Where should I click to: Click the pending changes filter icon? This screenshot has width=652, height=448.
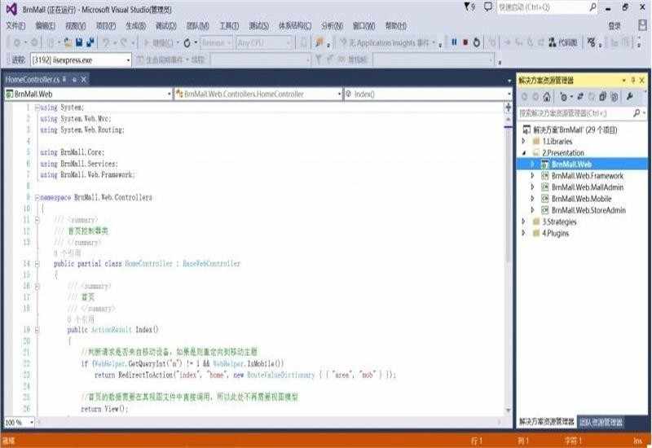point(563,97)
